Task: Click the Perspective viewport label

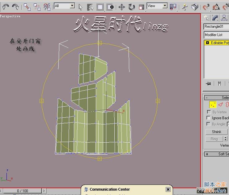Action: [x=10, y=16]
